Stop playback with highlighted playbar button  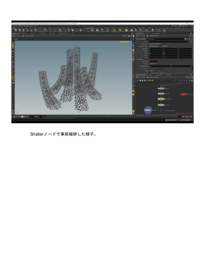click(x=22, y=117)
